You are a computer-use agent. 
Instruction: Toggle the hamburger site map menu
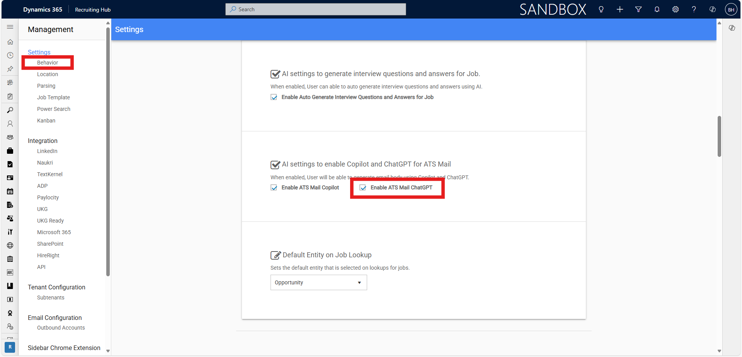tap(10, 27)
